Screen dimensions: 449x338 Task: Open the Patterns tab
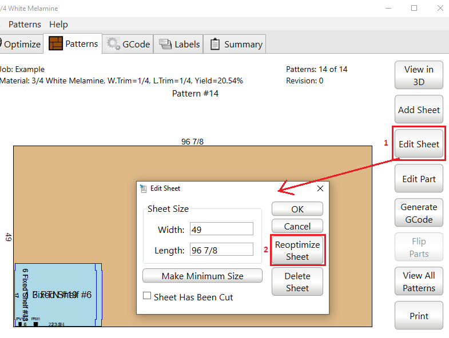click(x=73, y=44)
